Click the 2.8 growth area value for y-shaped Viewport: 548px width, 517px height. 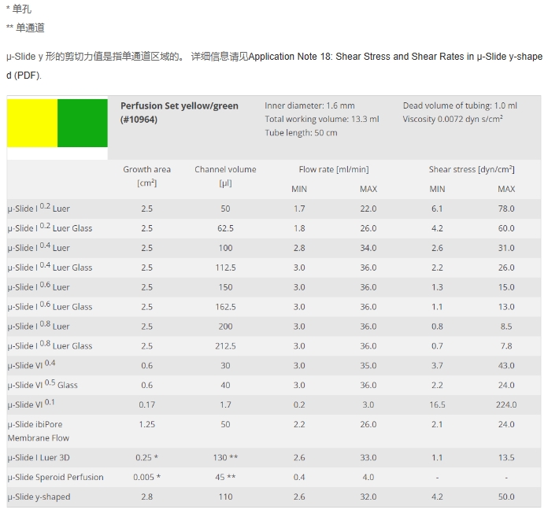(x=146, y=497)
